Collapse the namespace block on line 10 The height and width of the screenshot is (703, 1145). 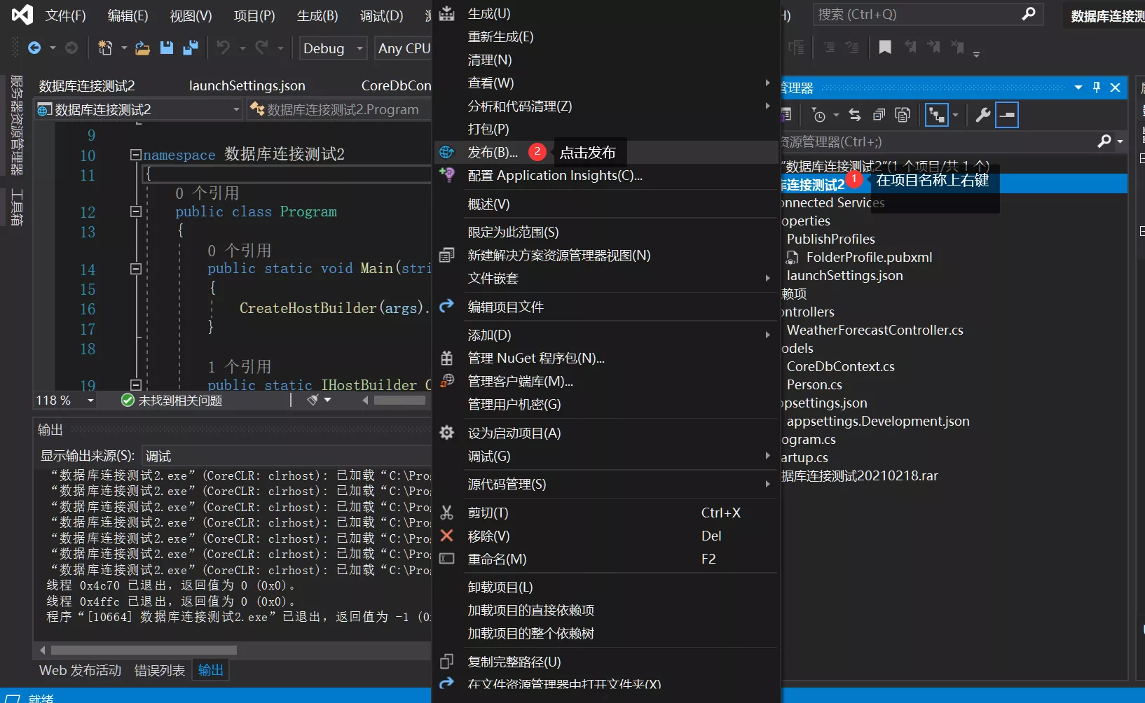pyautogui.click(x=136, y=155)
